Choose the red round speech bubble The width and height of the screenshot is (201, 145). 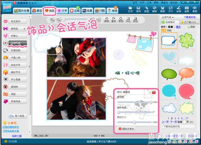[x=187, y=91]
